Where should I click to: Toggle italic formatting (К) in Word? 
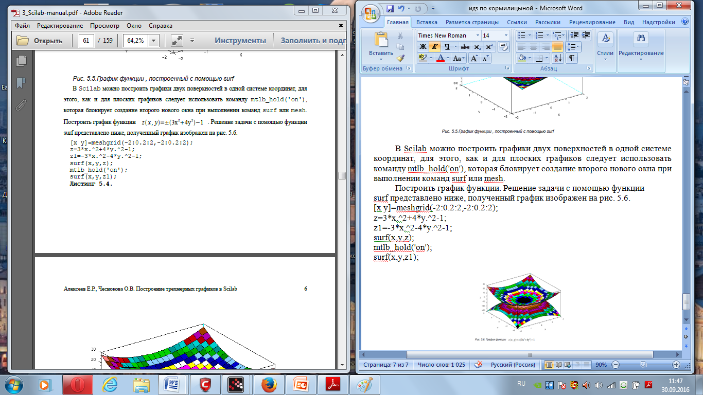tap(434, 46)
